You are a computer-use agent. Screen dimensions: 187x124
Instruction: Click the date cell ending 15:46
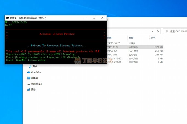tap(114, 58)
